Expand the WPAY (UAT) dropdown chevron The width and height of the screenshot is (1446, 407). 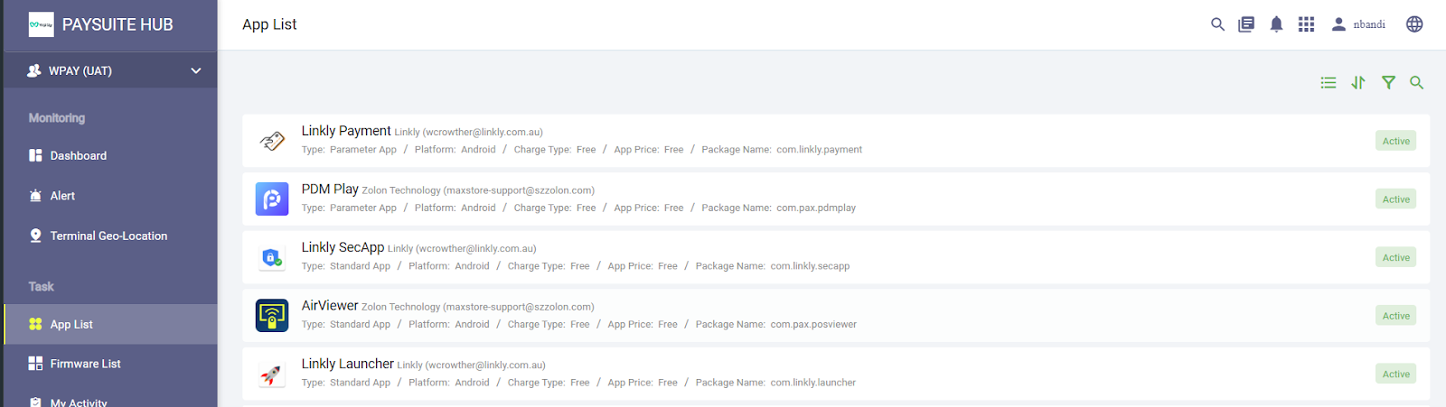[x=196, y=70]
